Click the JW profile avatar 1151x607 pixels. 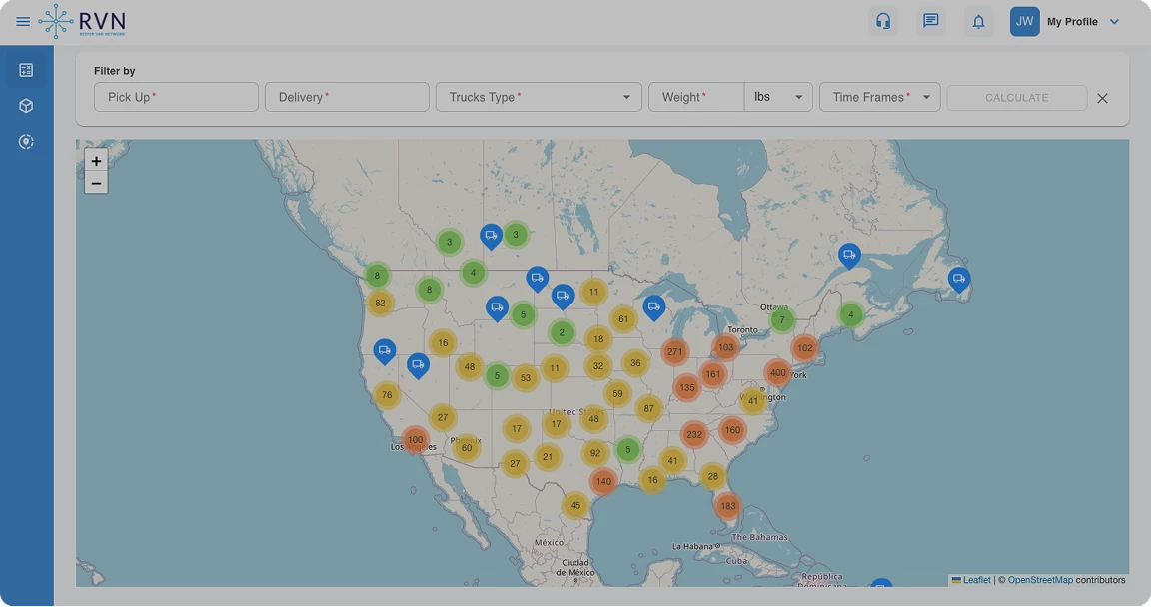[x=1025, y=21]
